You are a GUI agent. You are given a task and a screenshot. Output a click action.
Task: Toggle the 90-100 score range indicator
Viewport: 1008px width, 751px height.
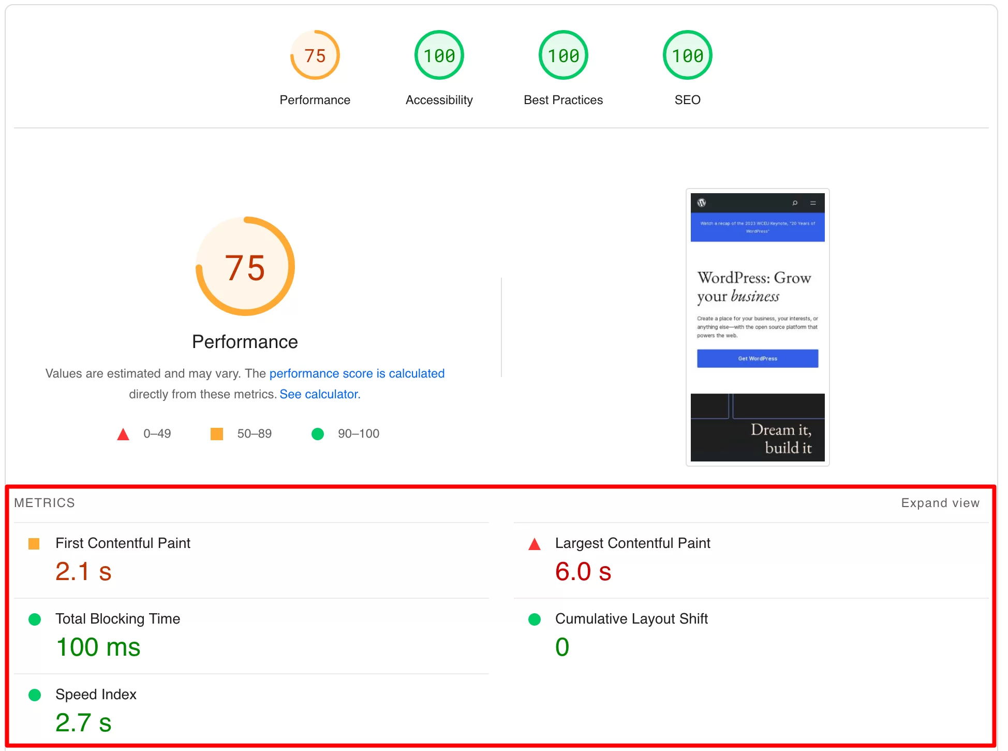[x=315, y=433]
